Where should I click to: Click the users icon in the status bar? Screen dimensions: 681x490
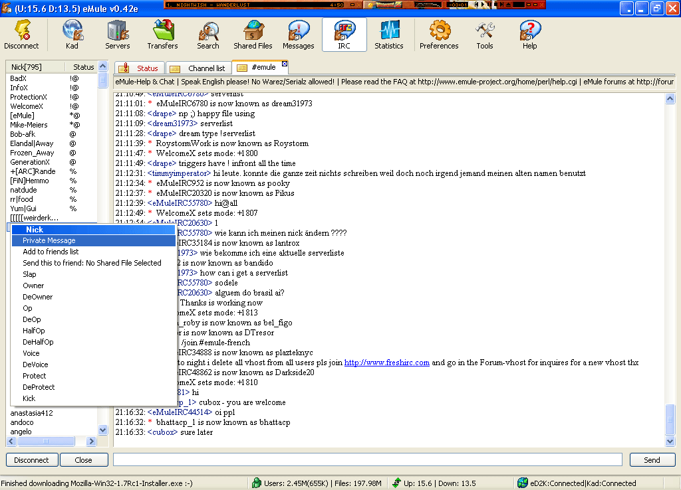pos(256,483)
